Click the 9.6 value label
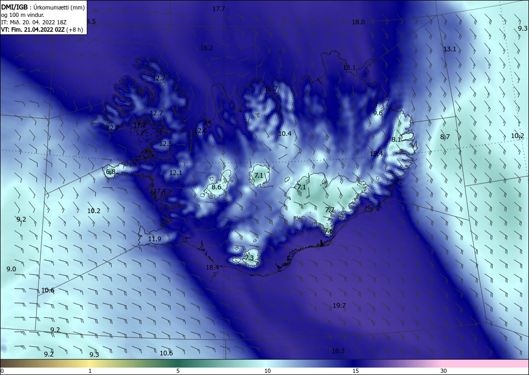The width and height of the screenshot is (529, 375). coord(378,113)
